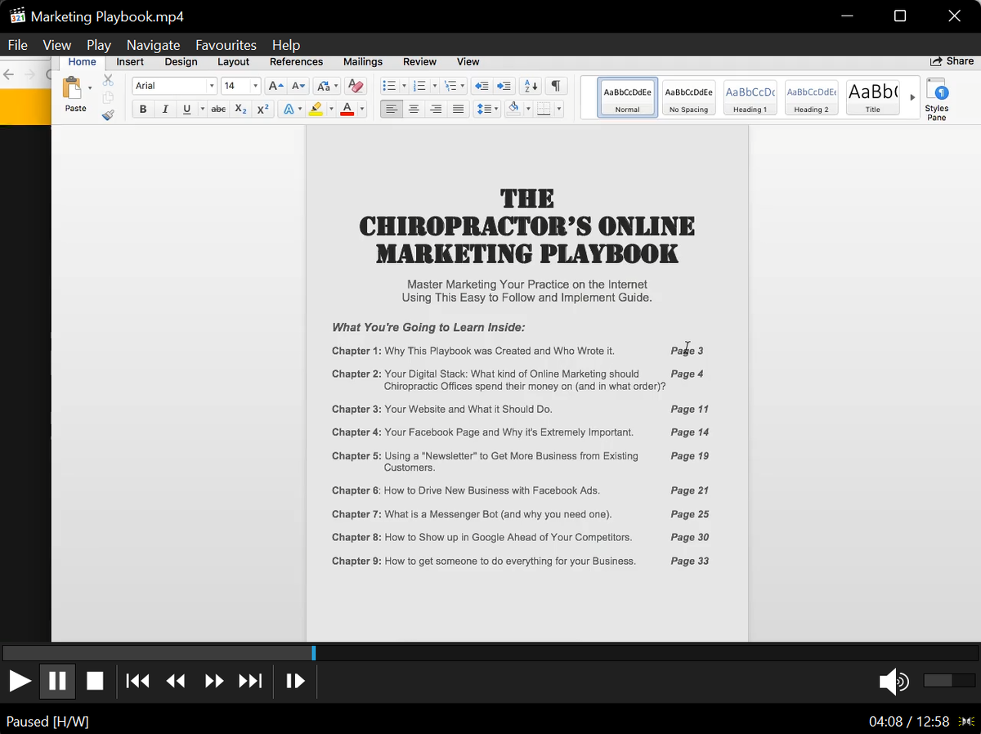
Task: Apply the red font color
Action: click(347, 110)
